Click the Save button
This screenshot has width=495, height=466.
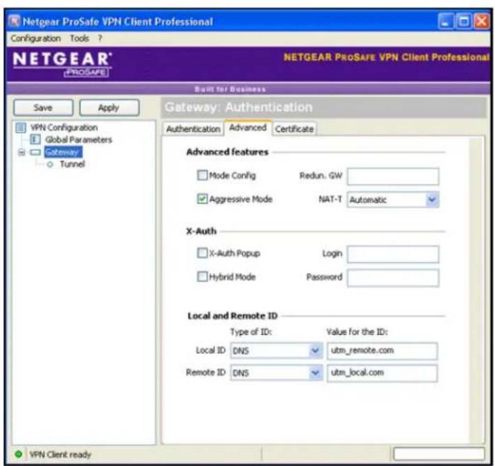tap(43, 107)
